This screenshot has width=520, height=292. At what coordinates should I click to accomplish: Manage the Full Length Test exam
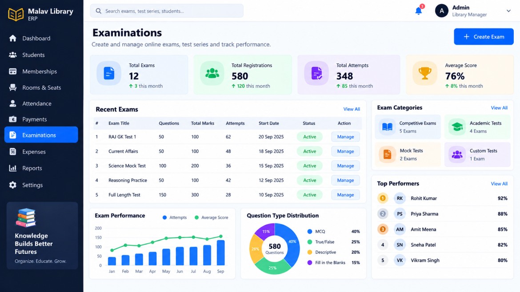[x=346, y=195]
